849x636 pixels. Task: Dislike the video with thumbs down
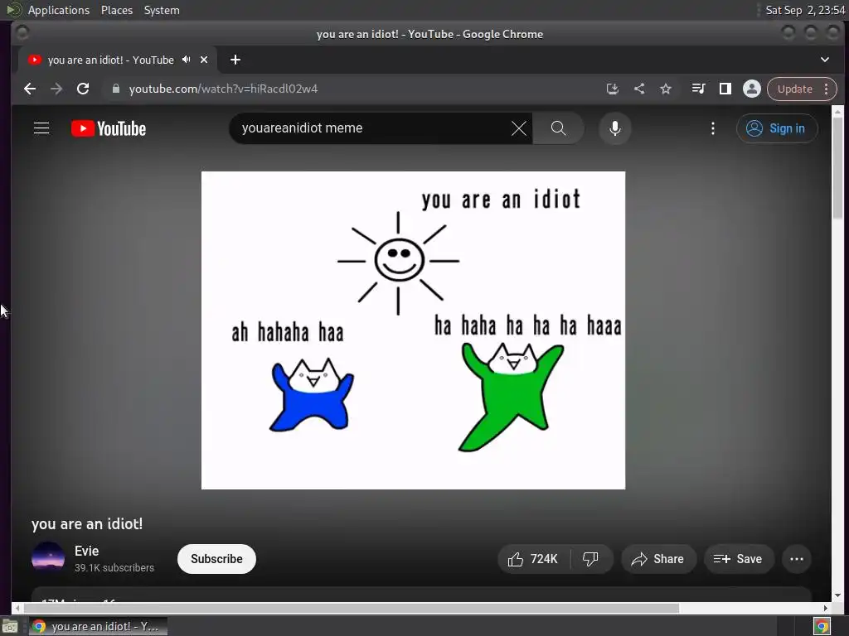[x=590, y=559]
